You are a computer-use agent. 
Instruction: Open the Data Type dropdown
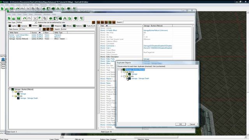[35, 23]
